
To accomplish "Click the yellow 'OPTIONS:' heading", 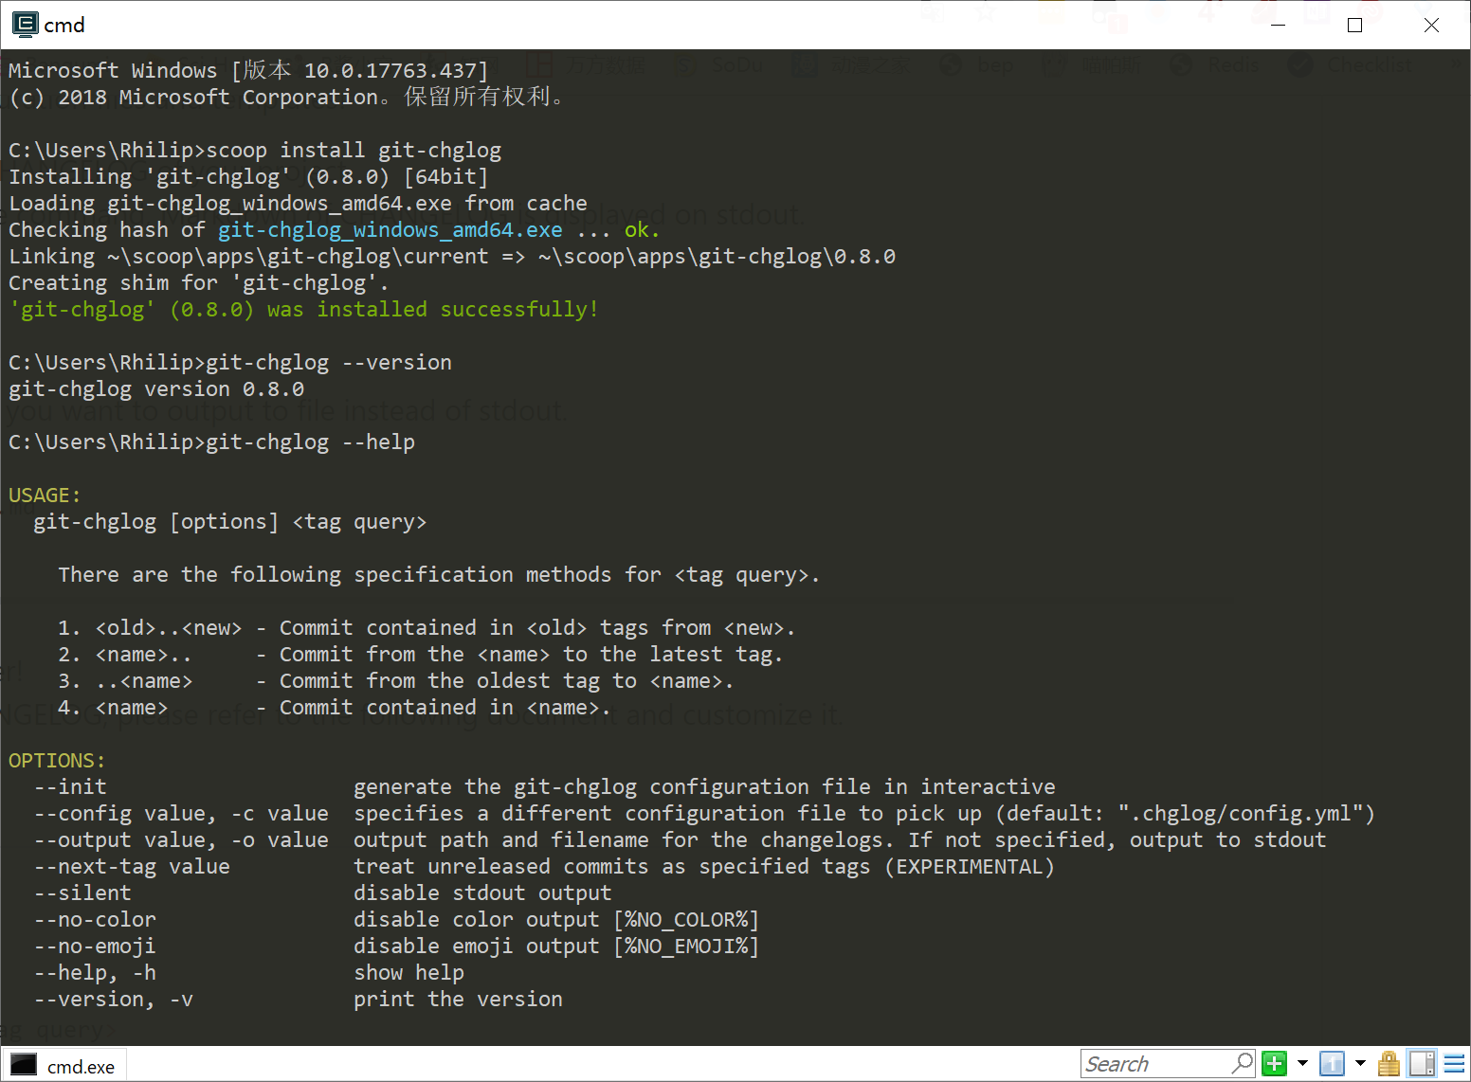I will coord(57,760).
